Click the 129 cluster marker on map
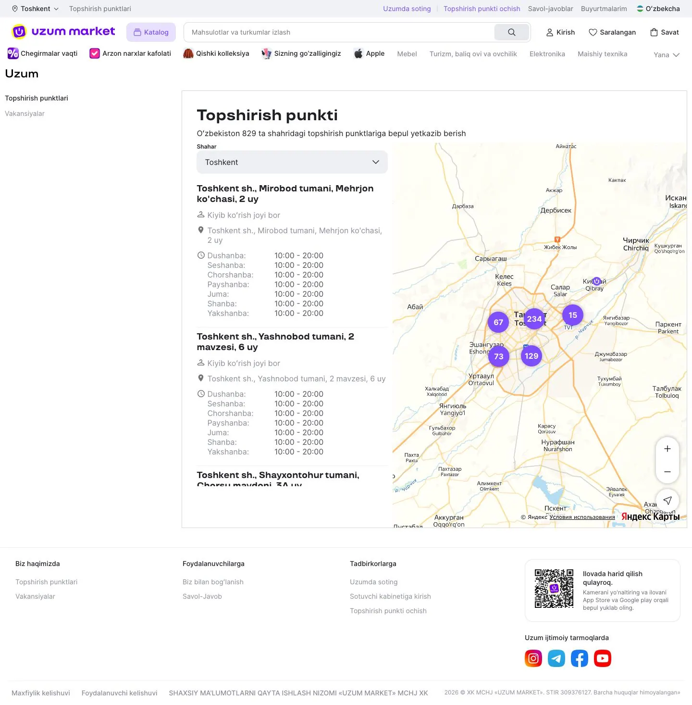Screen dimensions: 692x705 [531, 356]
